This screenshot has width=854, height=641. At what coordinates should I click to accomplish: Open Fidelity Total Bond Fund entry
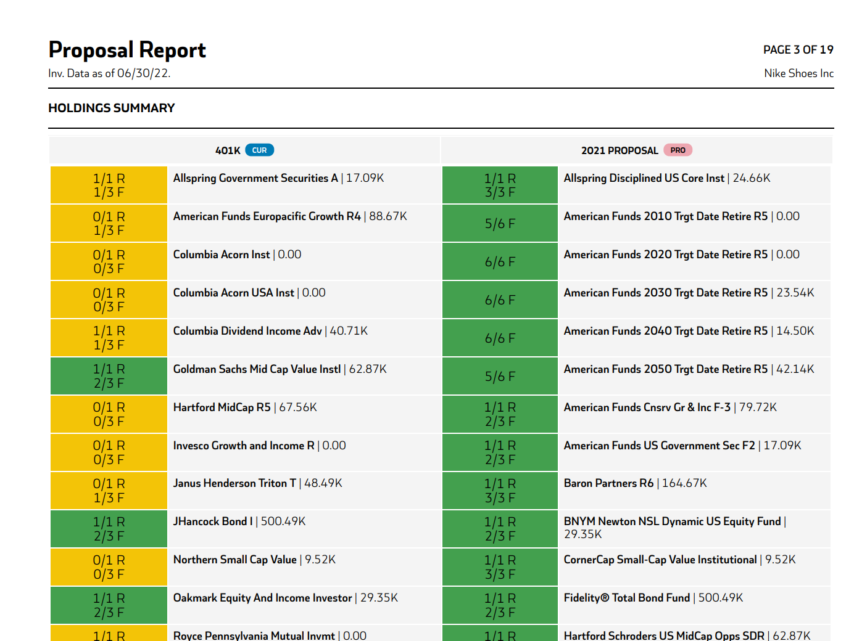point(627,598)
